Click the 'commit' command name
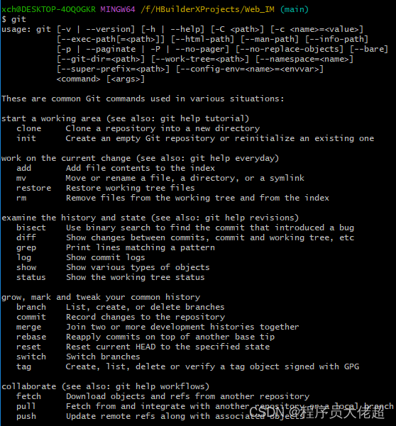 pos(31,317)
